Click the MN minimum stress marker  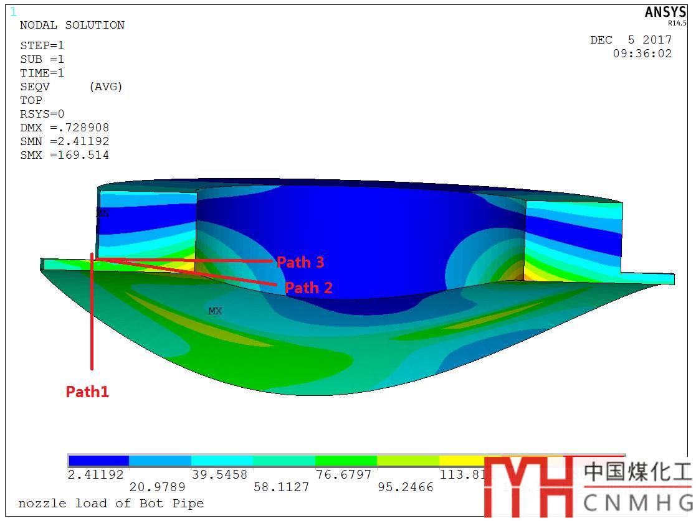click(103, 214)
